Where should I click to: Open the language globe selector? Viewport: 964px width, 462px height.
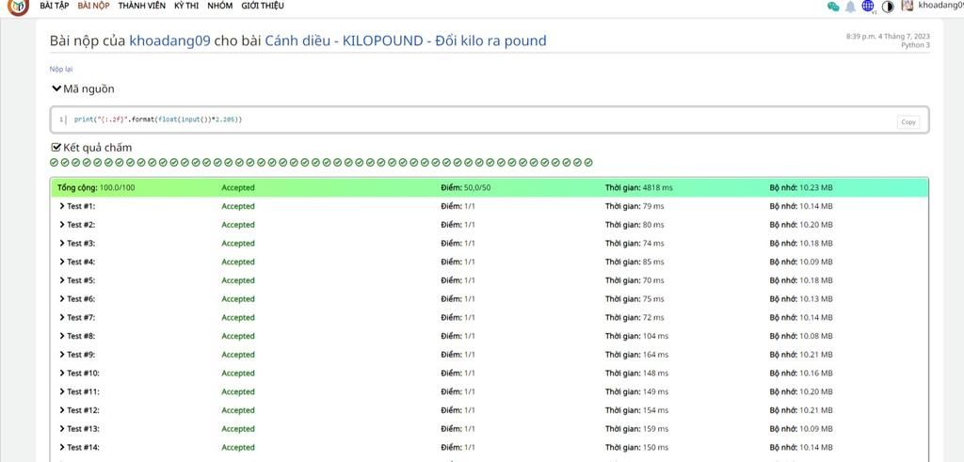pyautogui.click(x=868, y=7)
